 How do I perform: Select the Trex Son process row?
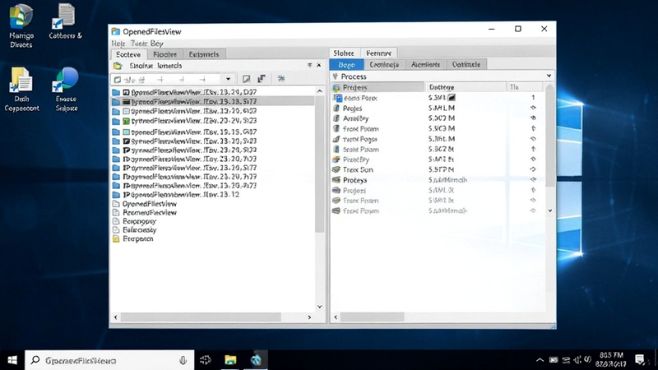click(438, 169)
